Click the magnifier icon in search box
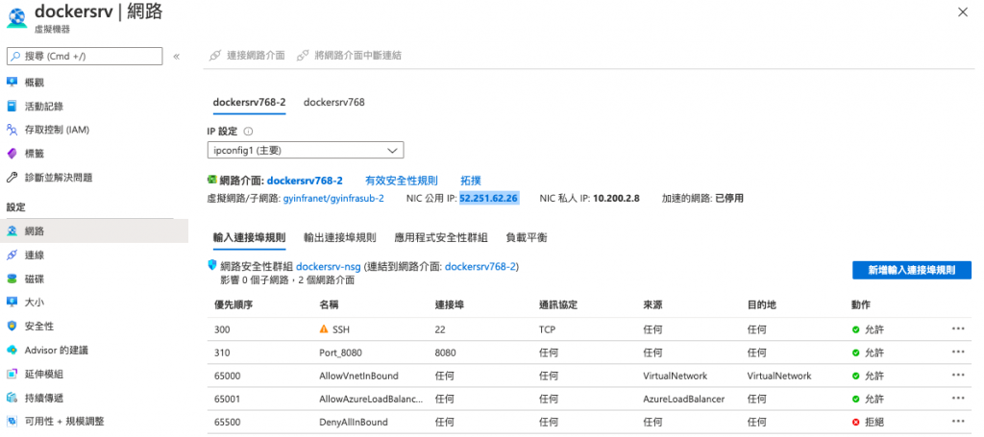Image resolution: width=984 pixels, height=437 pixels. click(15, 56)
